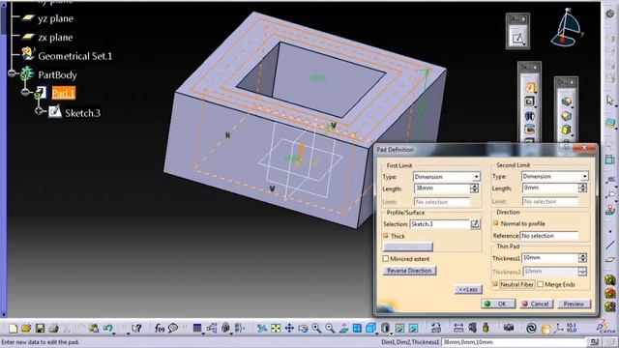
Task: Select Sketch.3 in the specification tree
Action: (x=82, y=113)
